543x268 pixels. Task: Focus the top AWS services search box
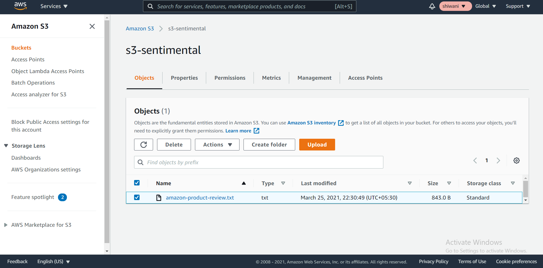(250, 6)
